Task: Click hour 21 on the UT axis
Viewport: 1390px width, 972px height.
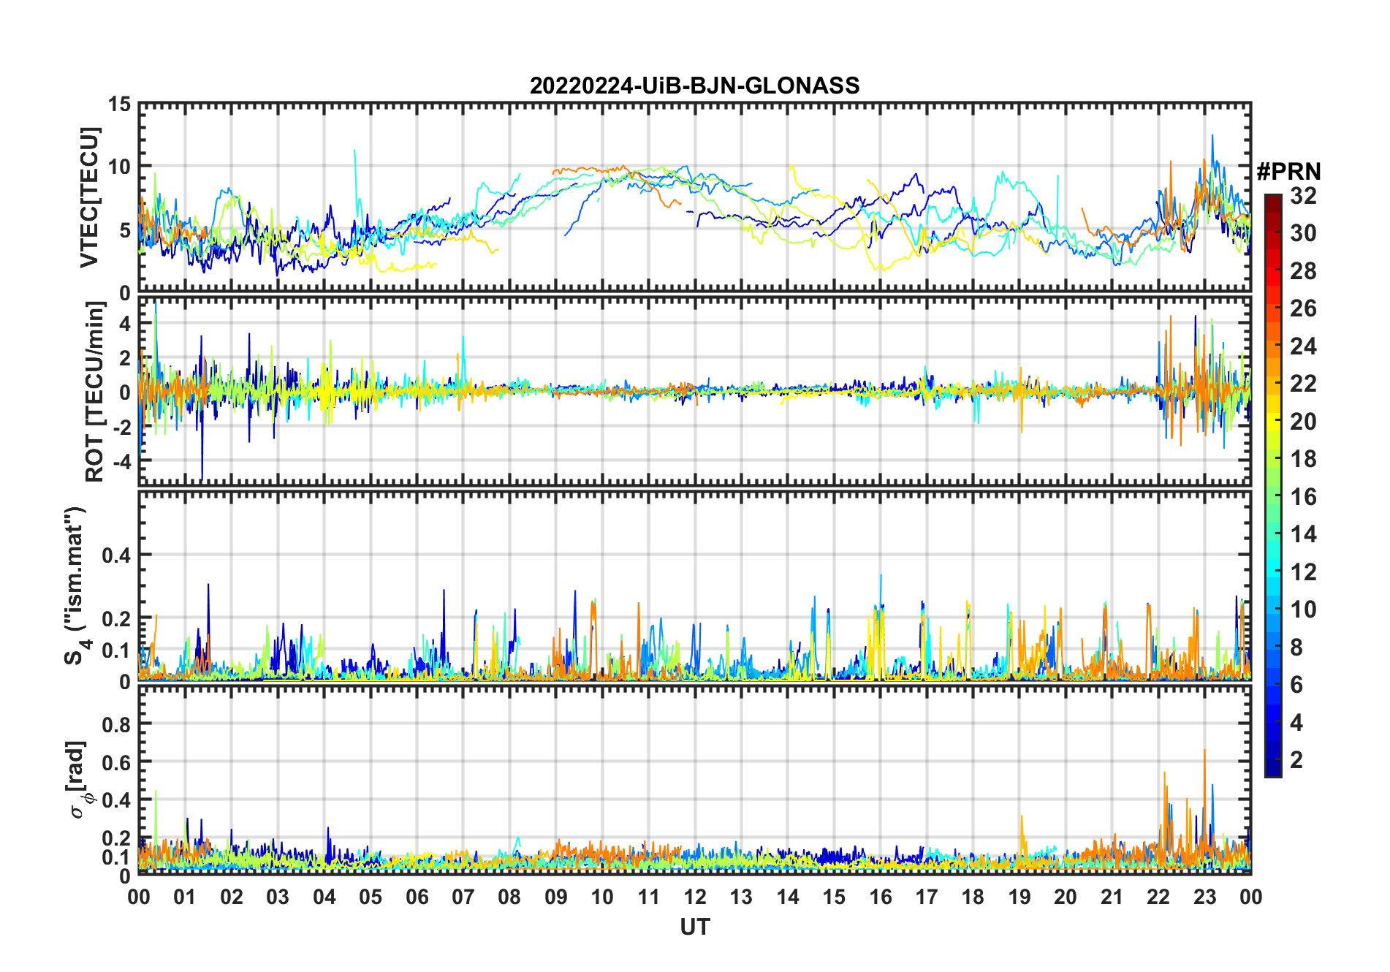Action: tap(1112, 897)
